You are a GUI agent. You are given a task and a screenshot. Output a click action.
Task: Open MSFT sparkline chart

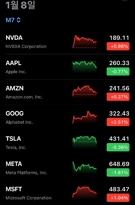pyautogui.click(x=84, y=192)
